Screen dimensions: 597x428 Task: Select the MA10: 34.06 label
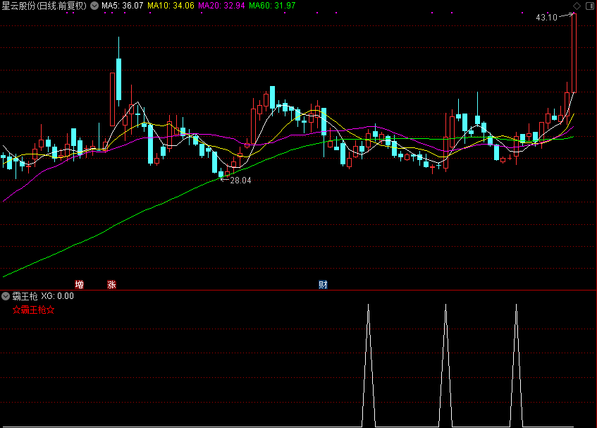(171, 6)
